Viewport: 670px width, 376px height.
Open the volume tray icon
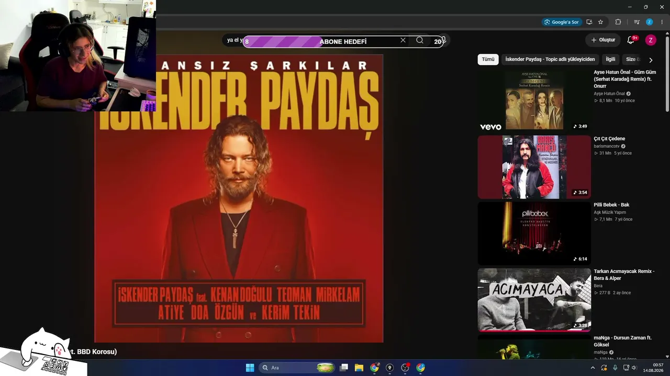click(634, 368)
